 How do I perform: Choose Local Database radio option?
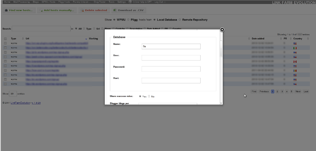click(x=155, y=20)
